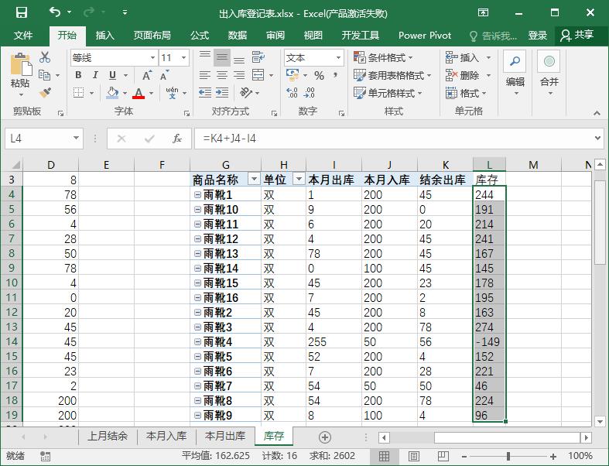Switch to the 插入 ribbon tab
The width and height of the screenshot is (609, 466).
[105, 36]
